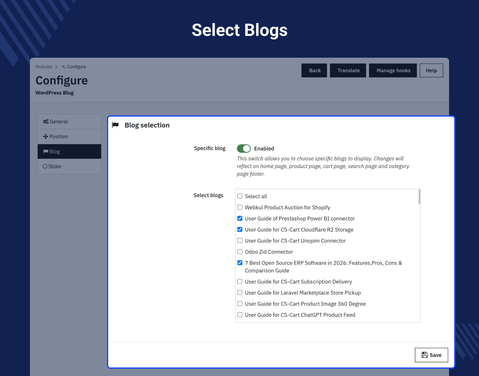479x376 pixels.
Task: Check the Odoo Zid Connector checkbox
Action: click(x=240, y=252)
